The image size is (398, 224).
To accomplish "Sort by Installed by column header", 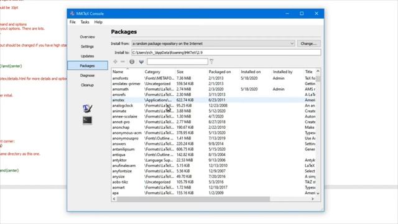I will (x=287, y=72).
